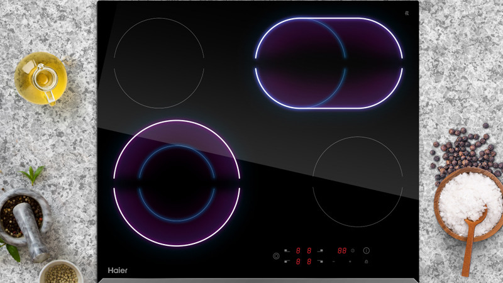Select the bottom-right burner zone icon
This screenshot has width=503, height=283.
[x=321, y=261]
